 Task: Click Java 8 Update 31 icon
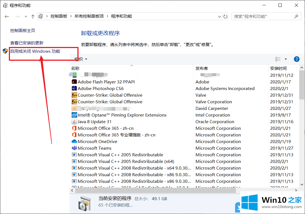click(x=74, y=121)
